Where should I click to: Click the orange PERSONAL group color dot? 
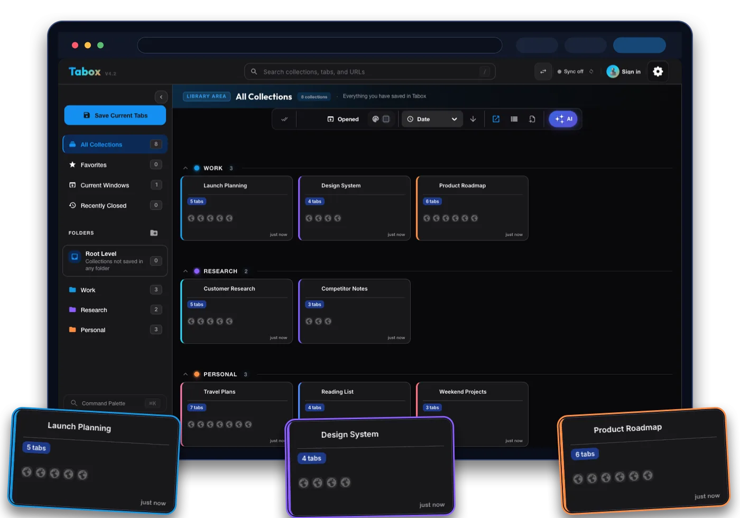pos(197,374)
